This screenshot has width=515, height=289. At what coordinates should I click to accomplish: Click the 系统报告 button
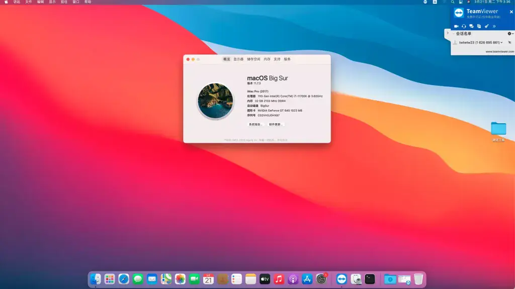[x=255, y=125]
